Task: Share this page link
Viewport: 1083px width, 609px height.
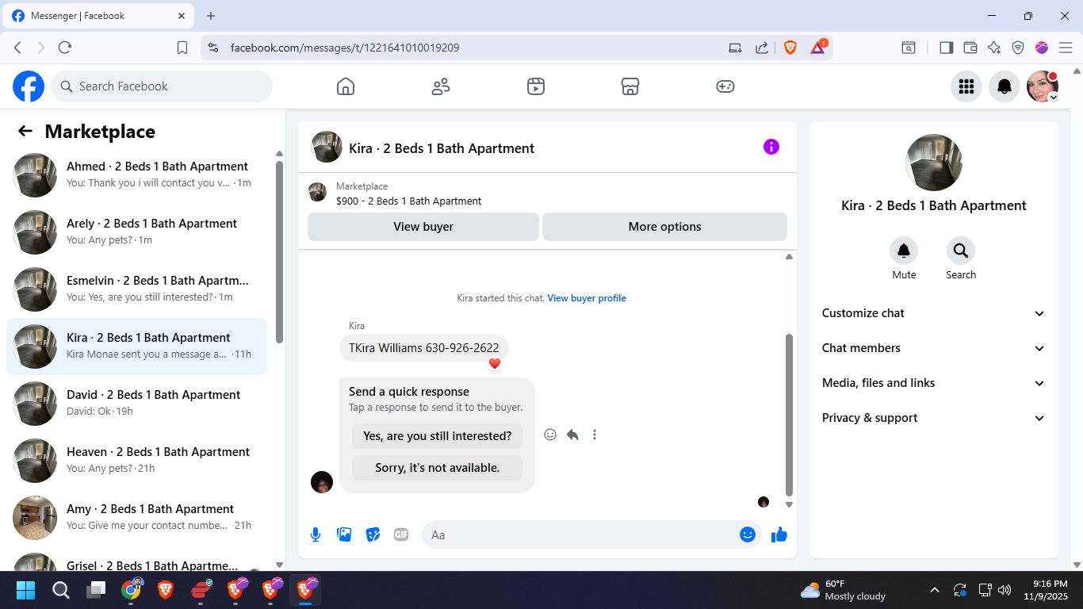Action: [762, 48]
